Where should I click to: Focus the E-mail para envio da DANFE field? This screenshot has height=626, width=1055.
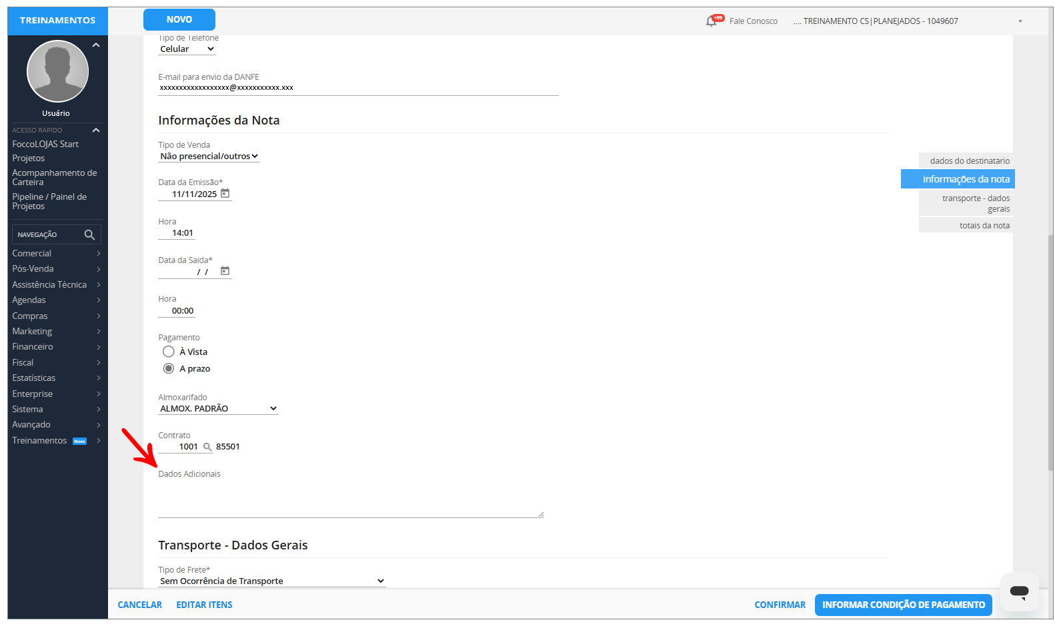[x=358, y=89]
